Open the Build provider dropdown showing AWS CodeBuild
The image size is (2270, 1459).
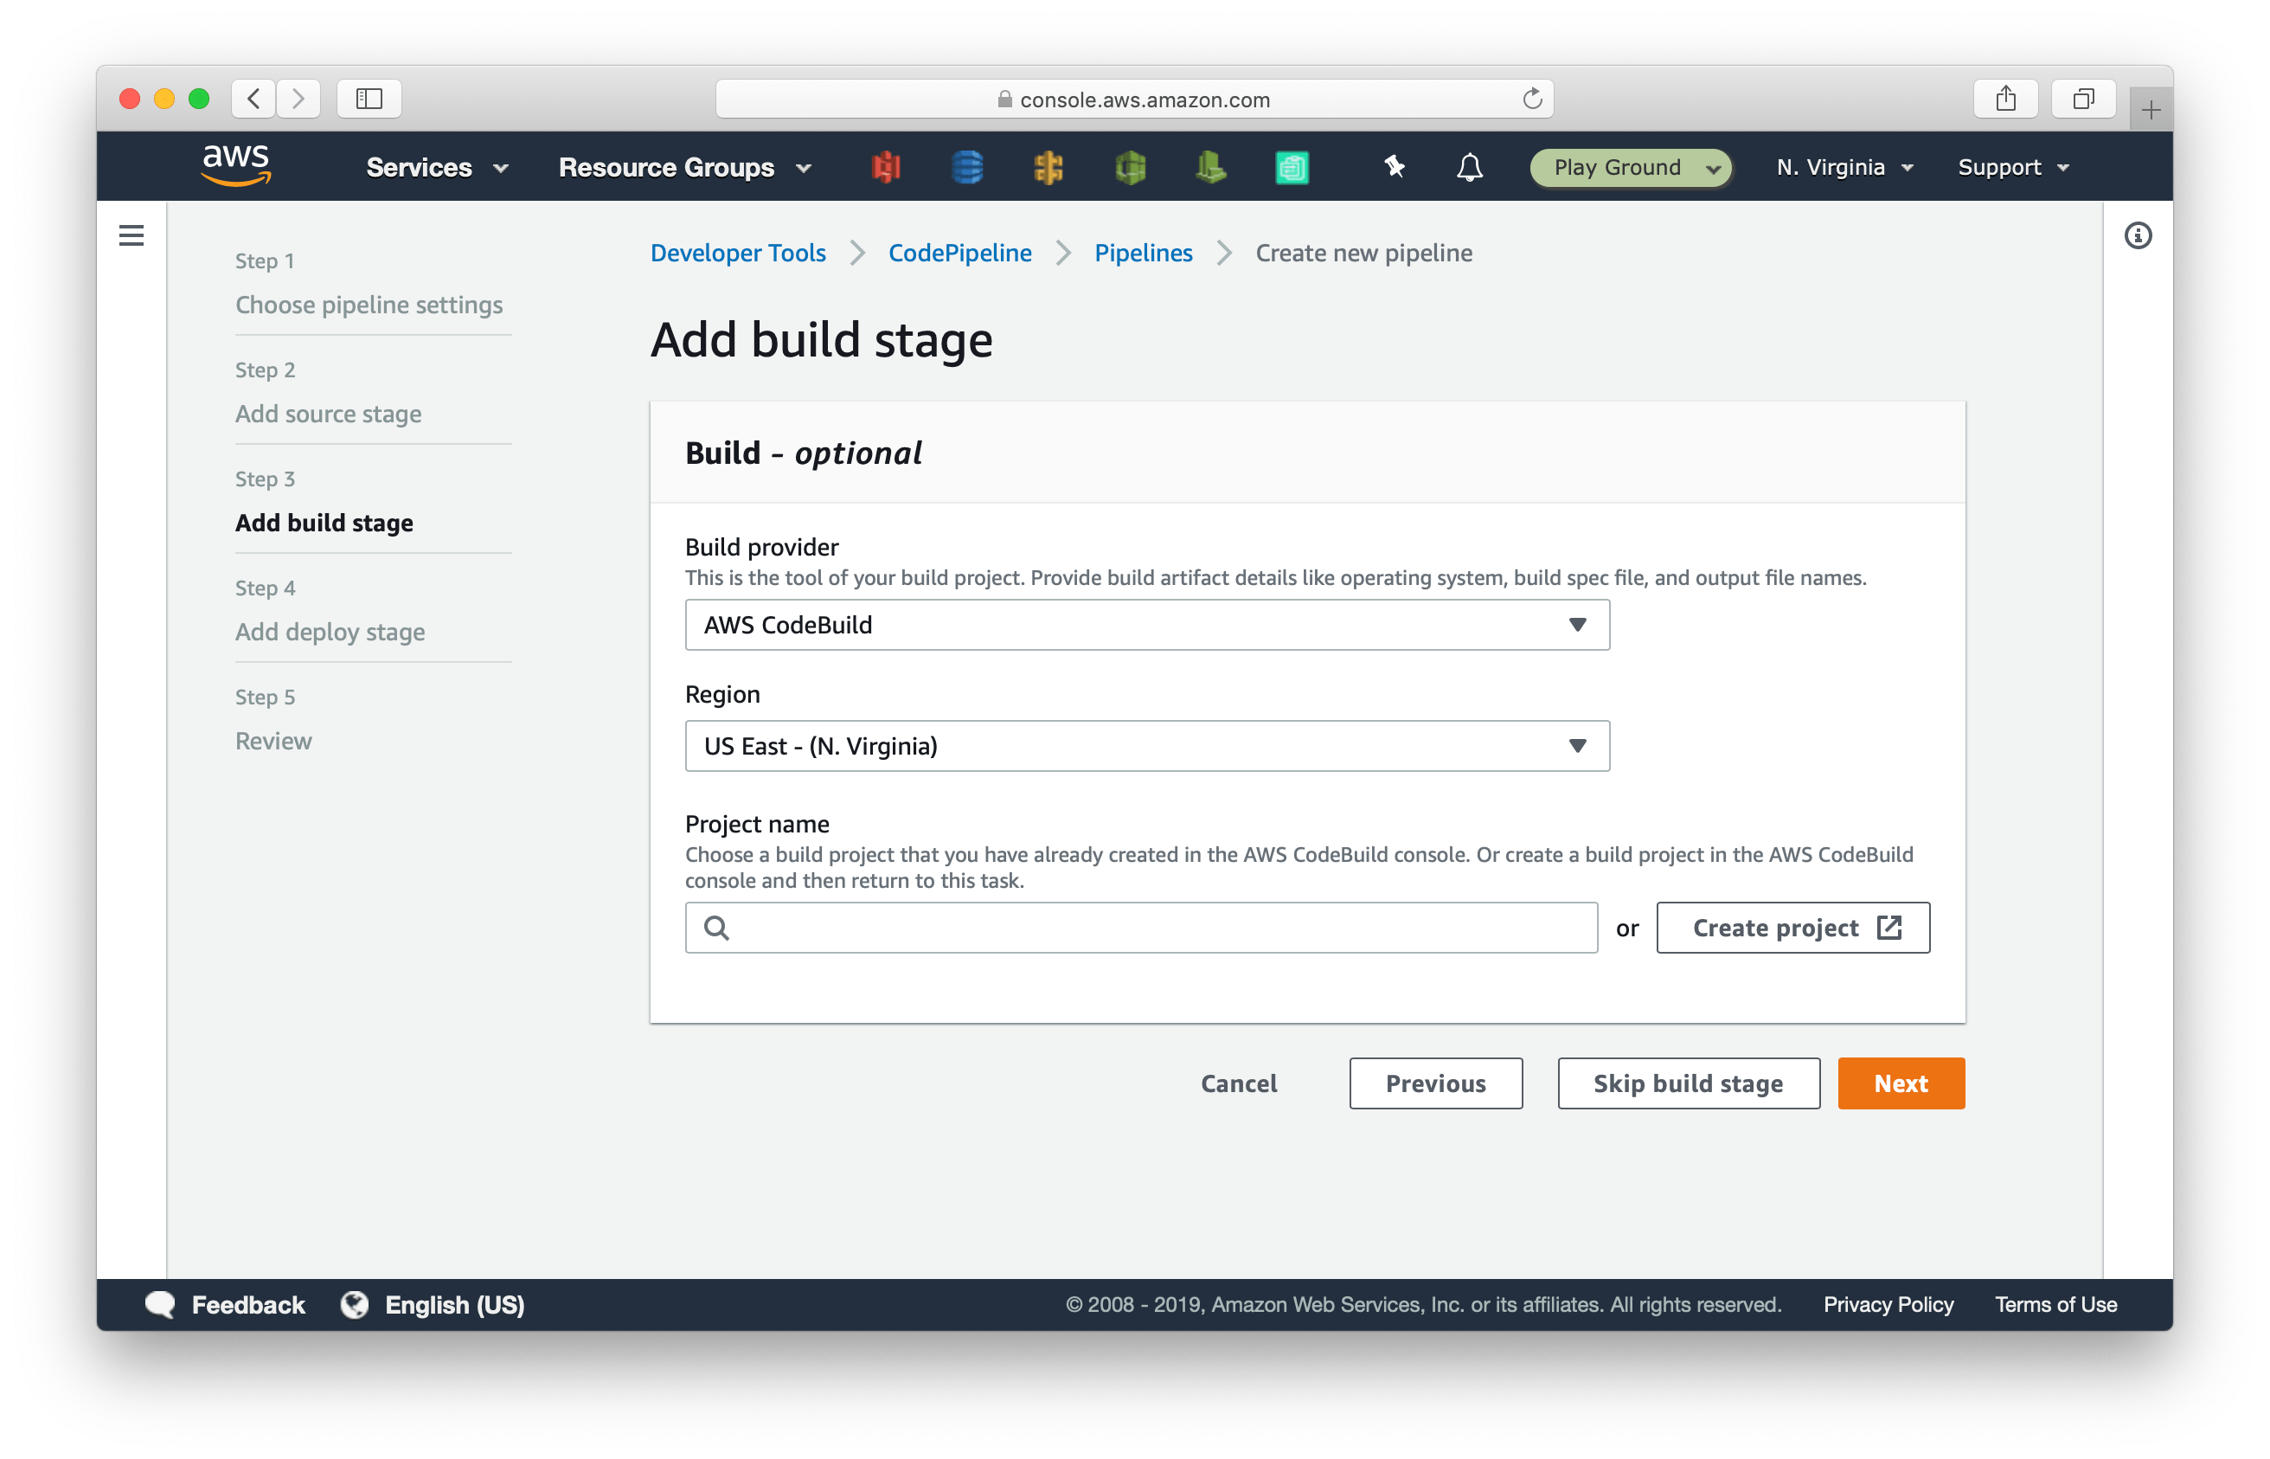point(1147,624)
